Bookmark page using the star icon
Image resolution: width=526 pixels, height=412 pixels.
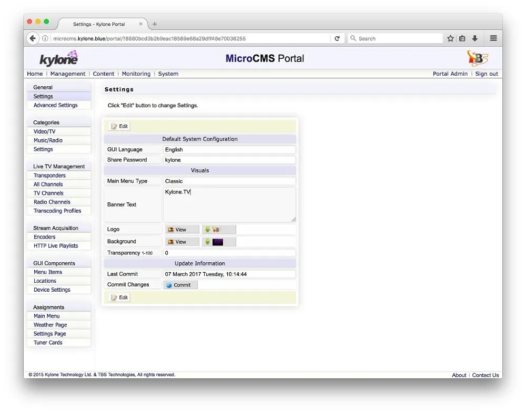(450, 38)
